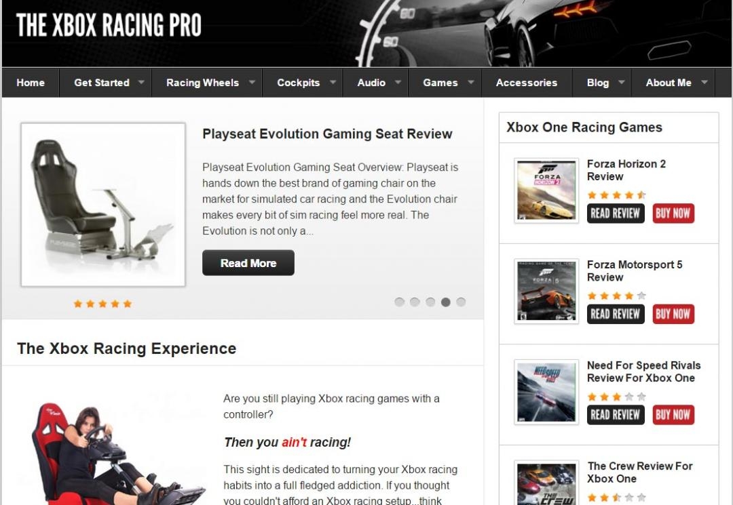Expand the Cockpits menu dropdown arrow
The image size is (733, 505).
tap(333, 82)
